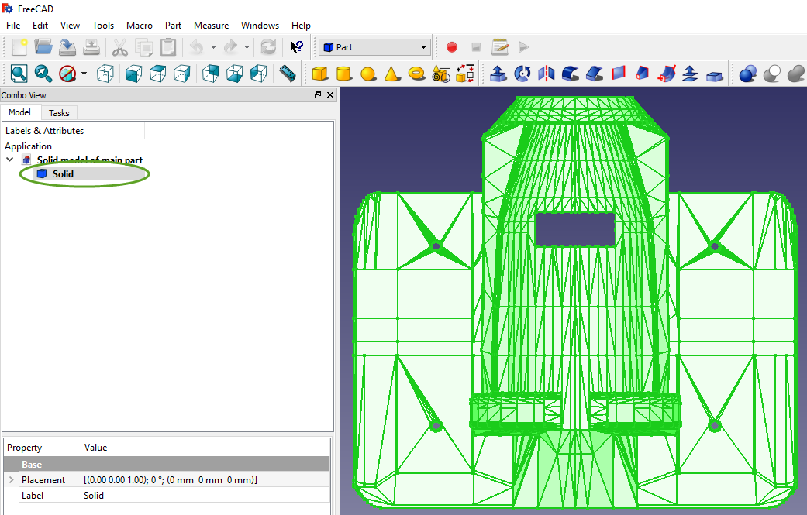Open the Measure menu
The image size is (807, 515).
[211, 25]
